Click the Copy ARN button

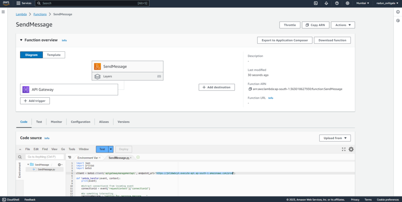[316, 25]
